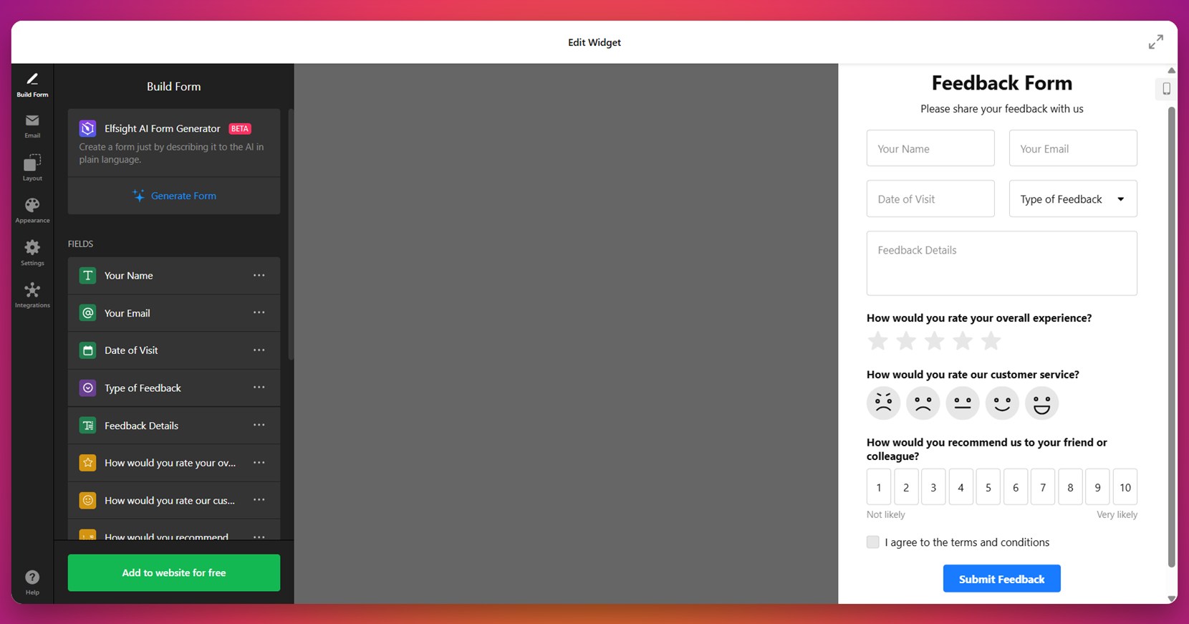Choose recommendation score 6
This screenshot has width=1189, height=624.
pos(1016,487)
